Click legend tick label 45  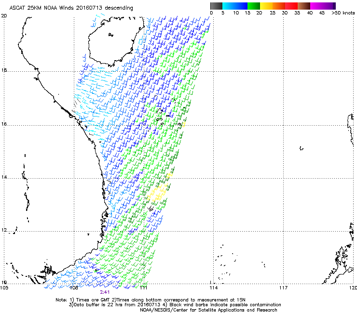point(322,13)
